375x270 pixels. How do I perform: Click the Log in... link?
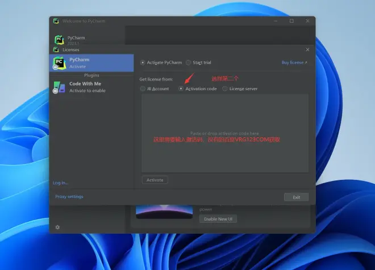(60, 183)
